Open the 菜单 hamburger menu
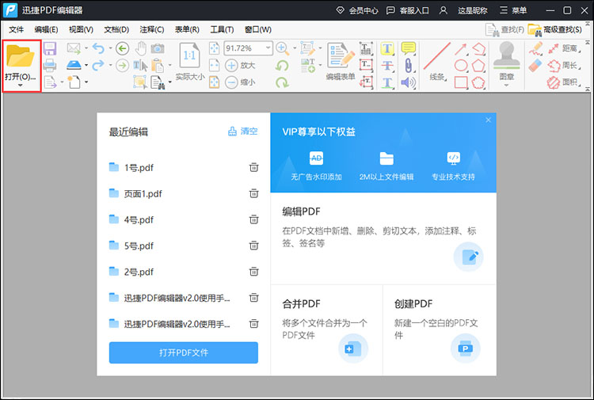Screen dimensions: 594x400 pyautogui.click(x=513, y=10)
